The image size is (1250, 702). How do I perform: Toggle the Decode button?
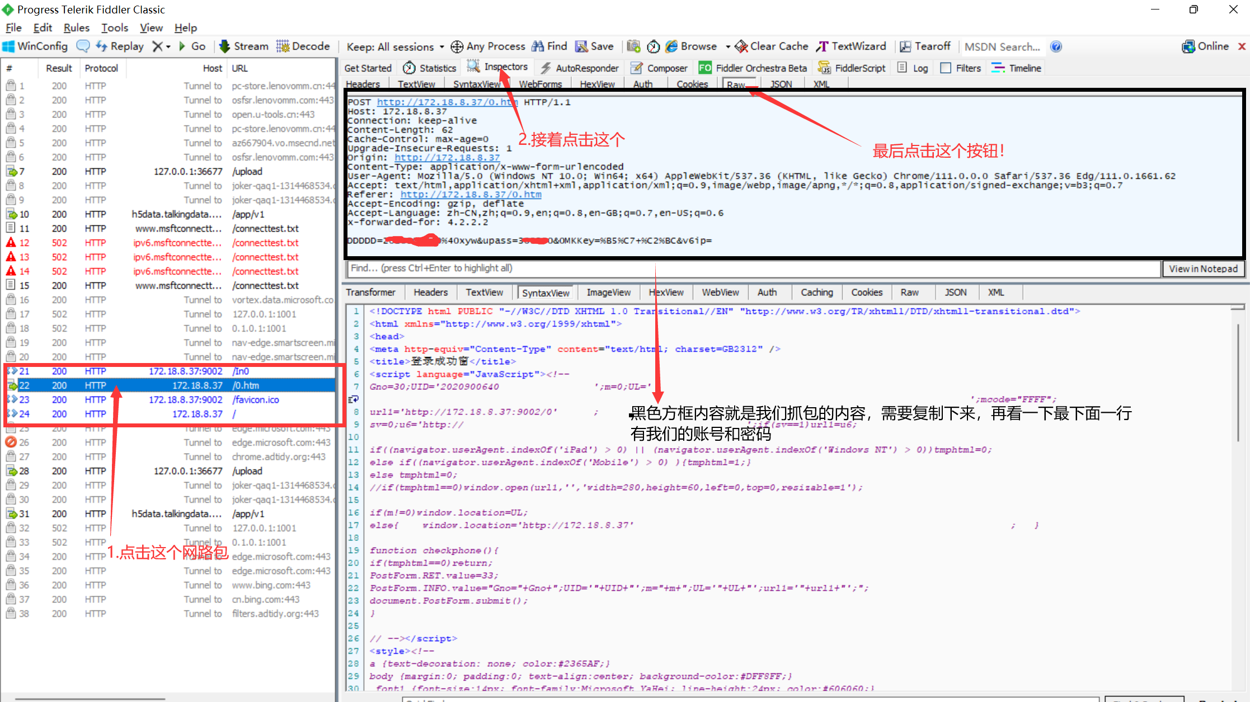[303, 46]
